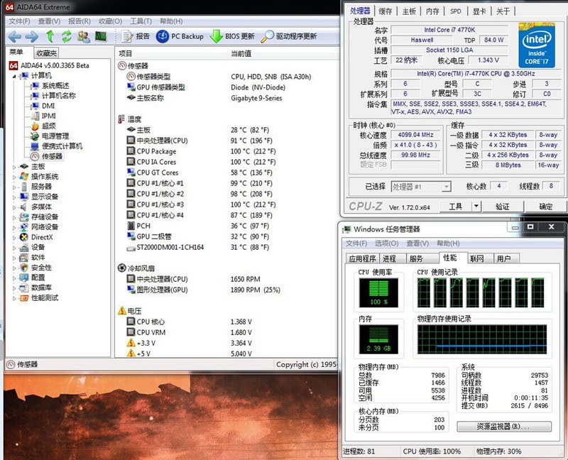The height and width of the screenshot is (460, 568).
Task: Open the 报告 report toolbar button
Action: [x=136, y=36]
